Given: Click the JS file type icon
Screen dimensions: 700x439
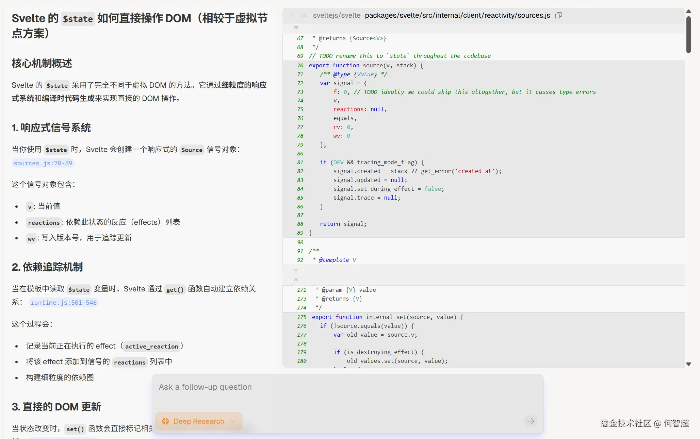Looking at the screenshot, I should [304, 16].
